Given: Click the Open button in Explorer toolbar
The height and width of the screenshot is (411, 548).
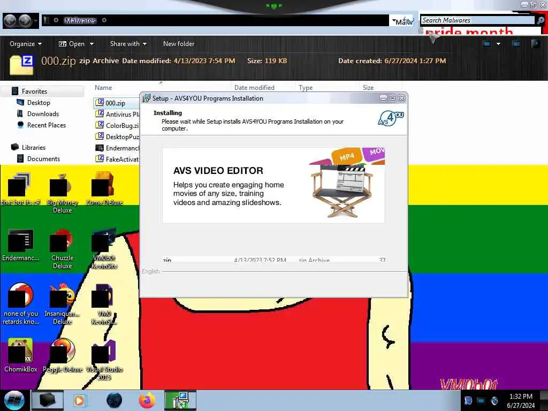Looking at the screenshot, I should 72,44.
